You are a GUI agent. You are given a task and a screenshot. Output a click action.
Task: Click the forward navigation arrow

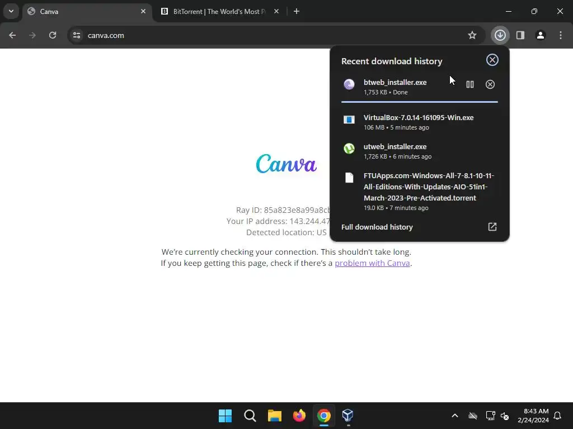pyautogui.click(x=32, y=35)
